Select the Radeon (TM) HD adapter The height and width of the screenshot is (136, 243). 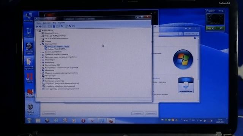pos(57,49)
